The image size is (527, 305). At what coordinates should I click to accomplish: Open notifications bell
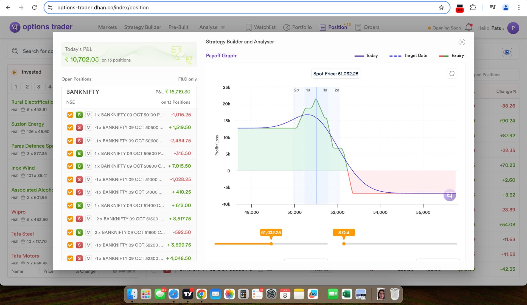tap(469, 27)
